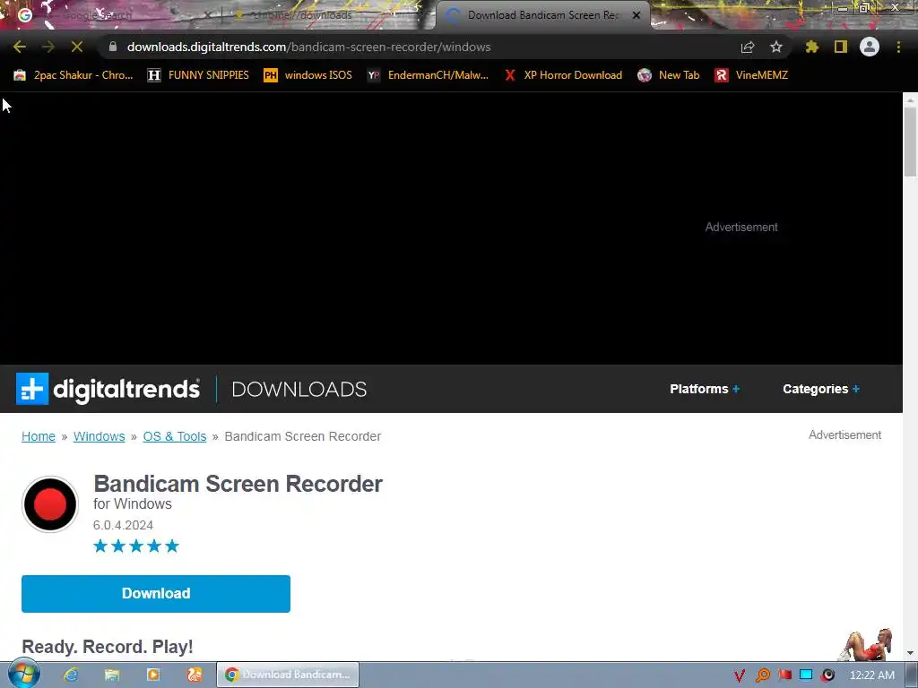Click the orange magnifier tray icon
This screenshot has height=688, width=918.
[x=762, y=675]
